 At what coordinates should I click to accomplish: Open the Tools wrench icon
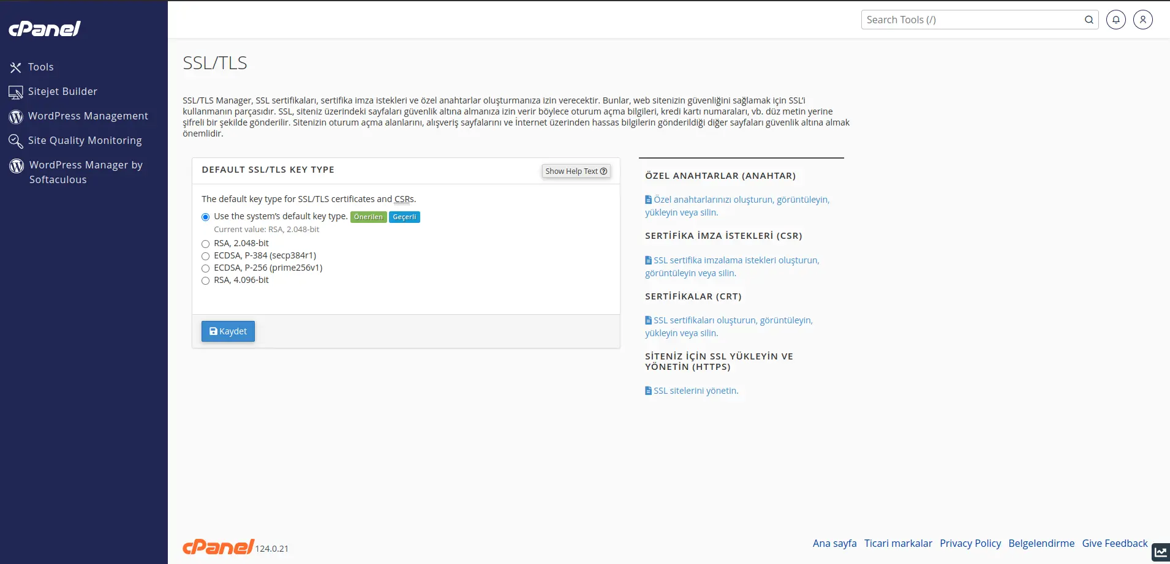pos(16,67)
